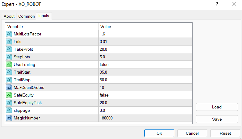Click the question mark help button
The image size is (242, 139).
tap(217, 4)
